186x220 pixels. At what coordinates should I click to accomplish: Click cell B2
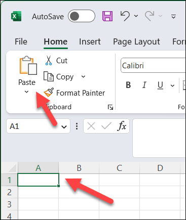pyautogui.click(x=79, y=192)
